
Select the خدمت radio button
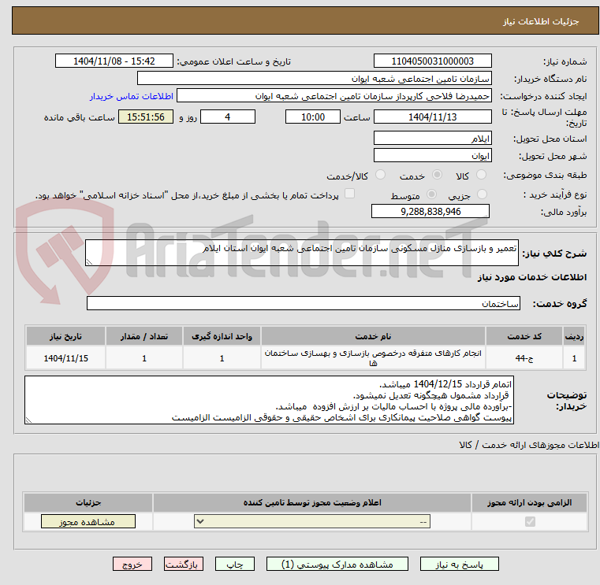(437, 175)
